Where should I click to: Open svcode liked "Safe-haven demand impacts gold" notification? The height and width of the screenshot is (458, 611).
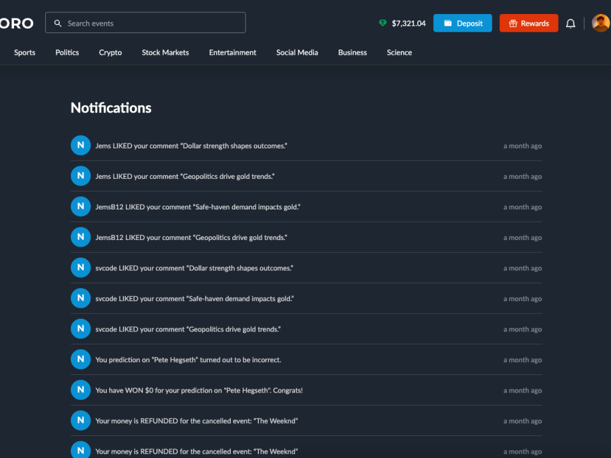(306, 299)
